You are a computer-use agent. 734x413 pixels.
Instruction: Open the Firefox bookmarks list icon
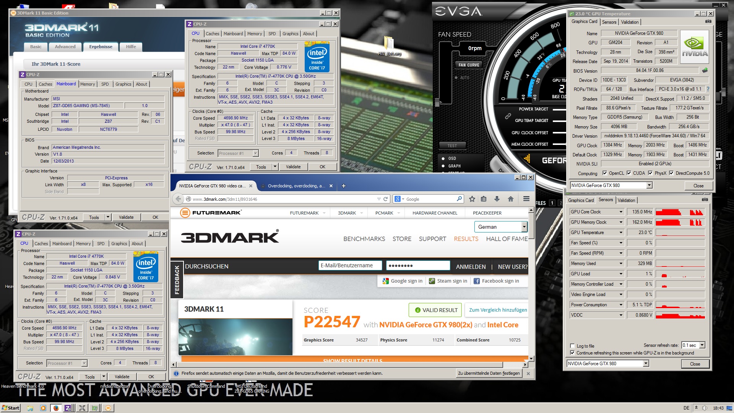click(484, 199)
